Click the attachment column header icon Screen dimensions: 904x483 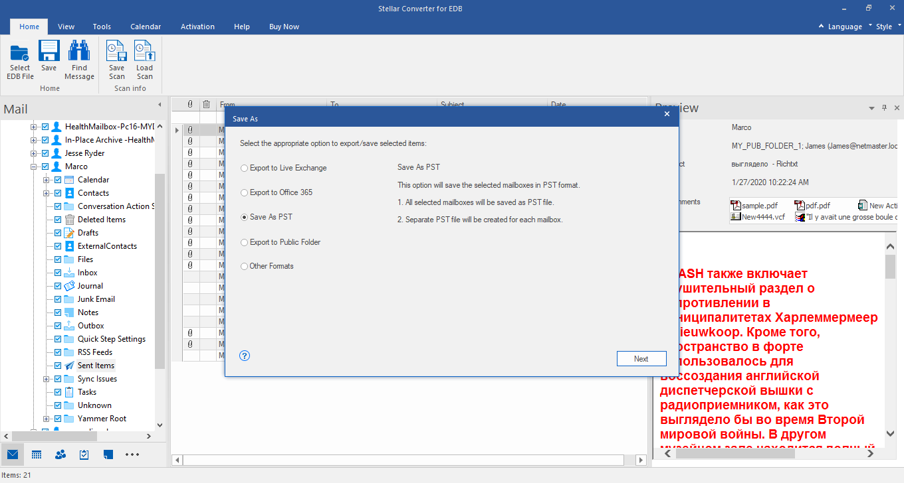(190, 104)
